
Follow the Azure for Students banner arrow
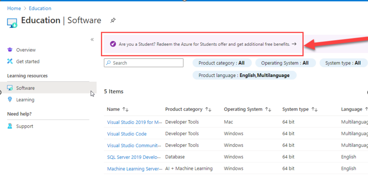(294, 44)
